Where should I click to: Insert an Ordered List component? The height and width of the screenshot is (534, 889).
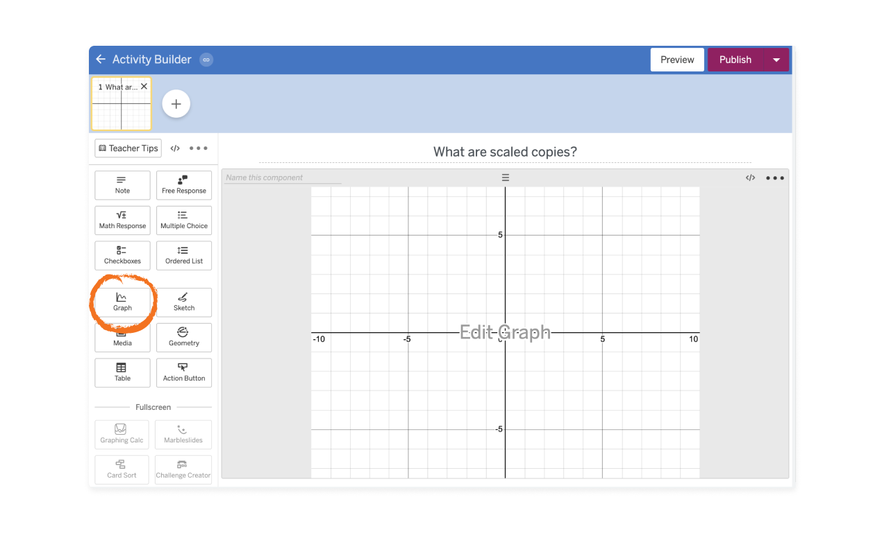184,255
